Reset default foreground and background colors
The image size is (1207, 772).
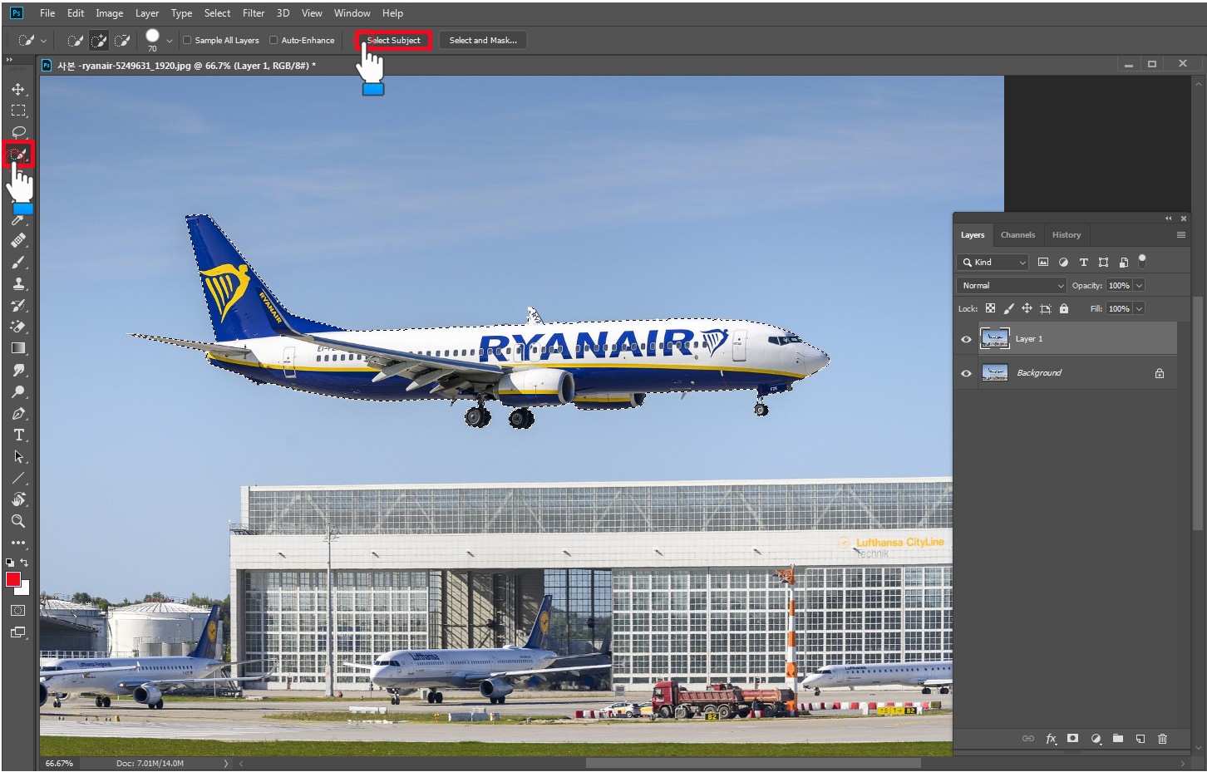pos(9,563)
